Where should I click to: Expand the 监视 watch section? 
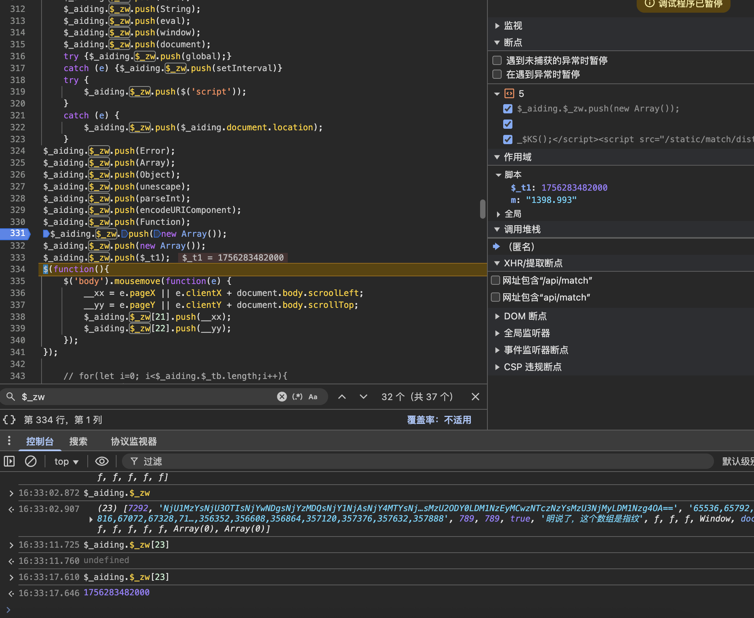(x=497, y=26)
